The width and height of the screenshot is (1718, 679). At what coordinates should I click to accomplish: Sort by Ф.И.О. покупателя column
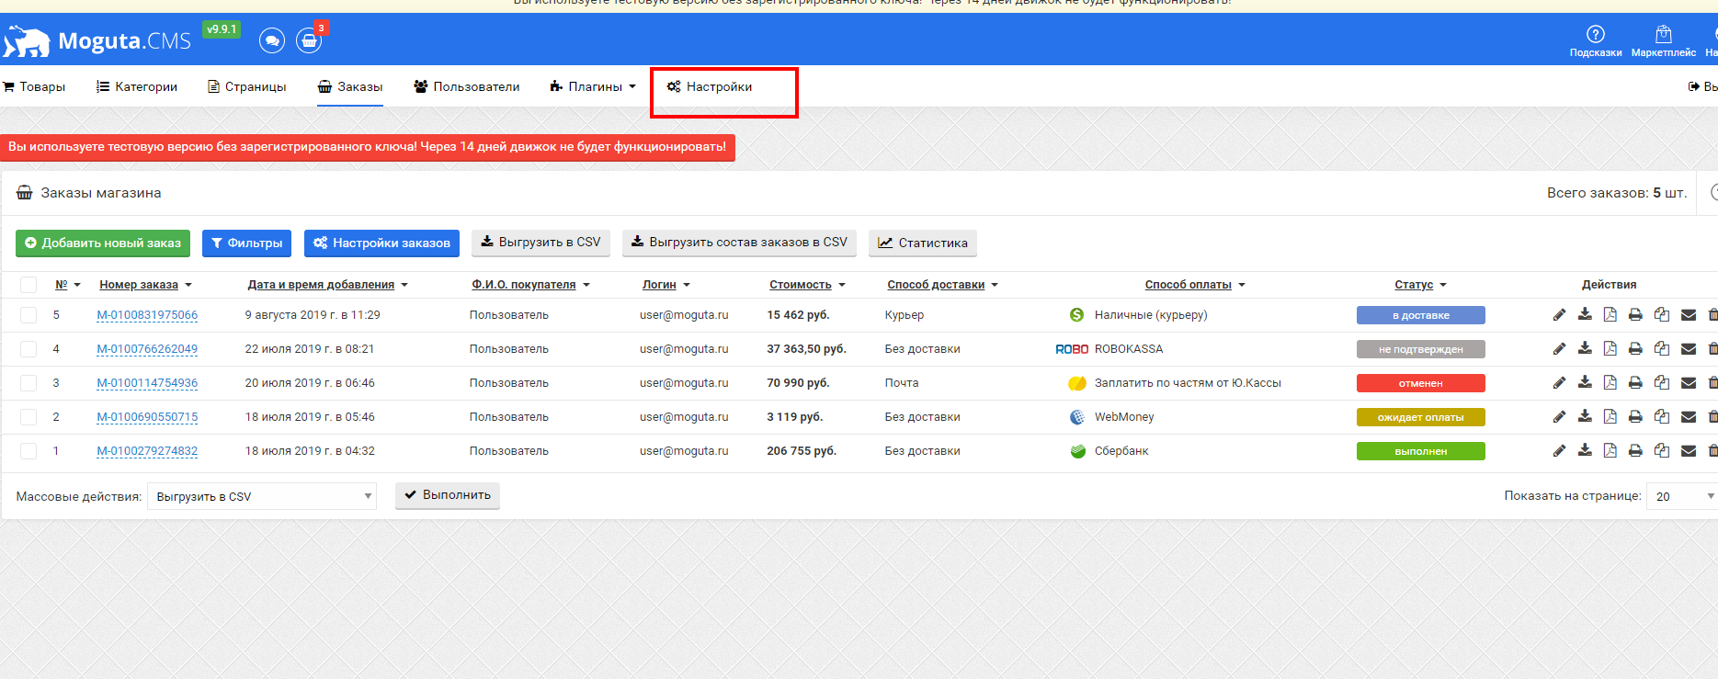pos(530,285)
